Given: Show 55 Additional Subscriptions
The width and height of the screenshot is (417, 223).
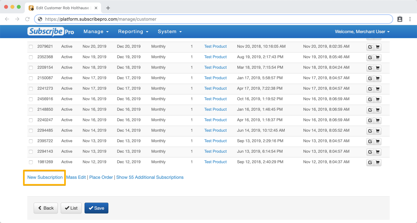Looking at the screenshot, I should pyautogui.click(x=150, y=177).
